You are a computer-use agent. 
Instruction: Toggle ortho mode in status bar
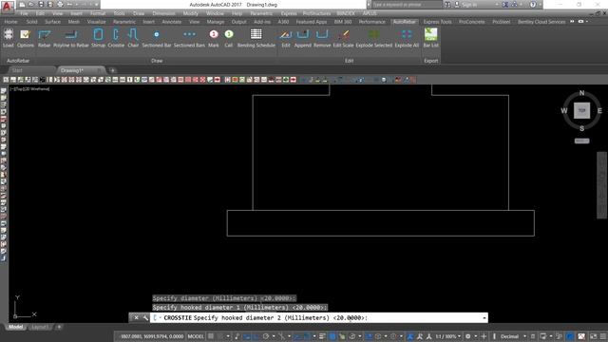click(256, 336)
